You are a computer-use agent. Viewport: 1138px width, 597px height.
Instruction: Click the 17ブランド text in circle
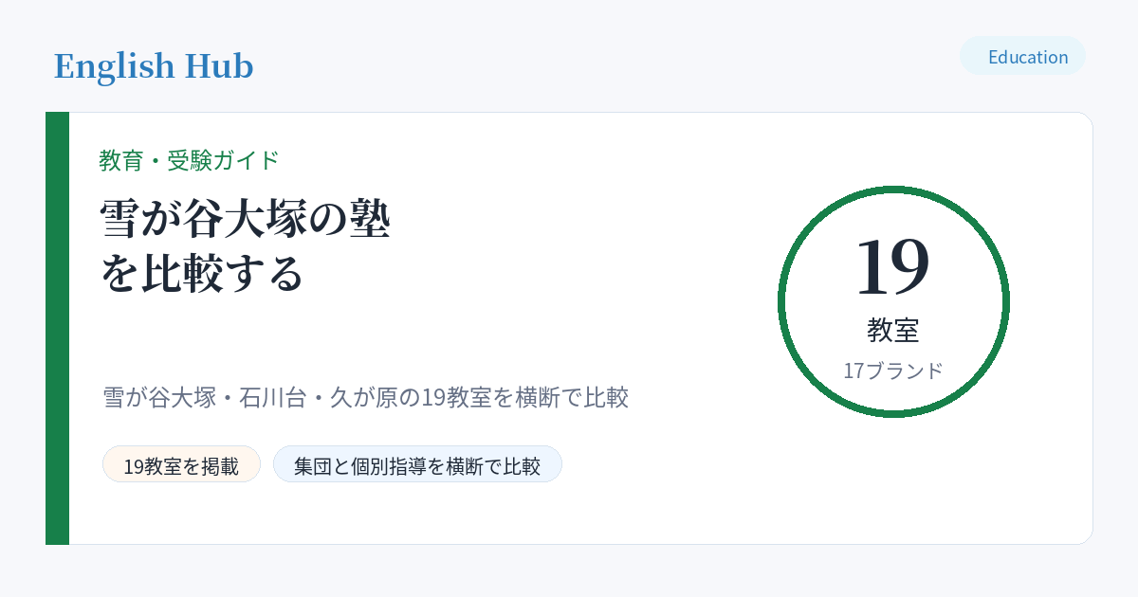(x=893, y=371)
